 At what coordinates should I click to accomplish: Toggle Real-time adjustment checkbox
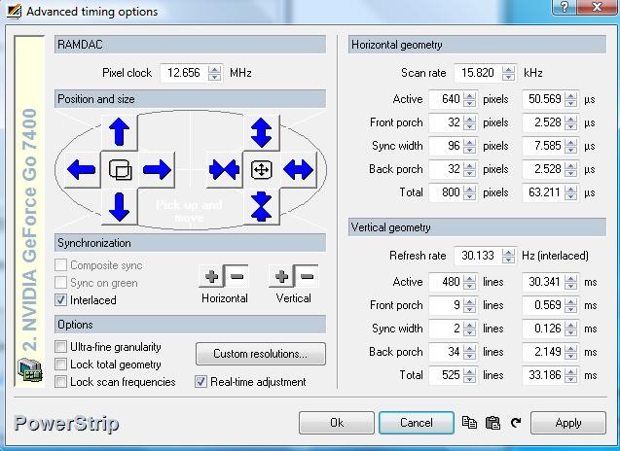point(201,382)
